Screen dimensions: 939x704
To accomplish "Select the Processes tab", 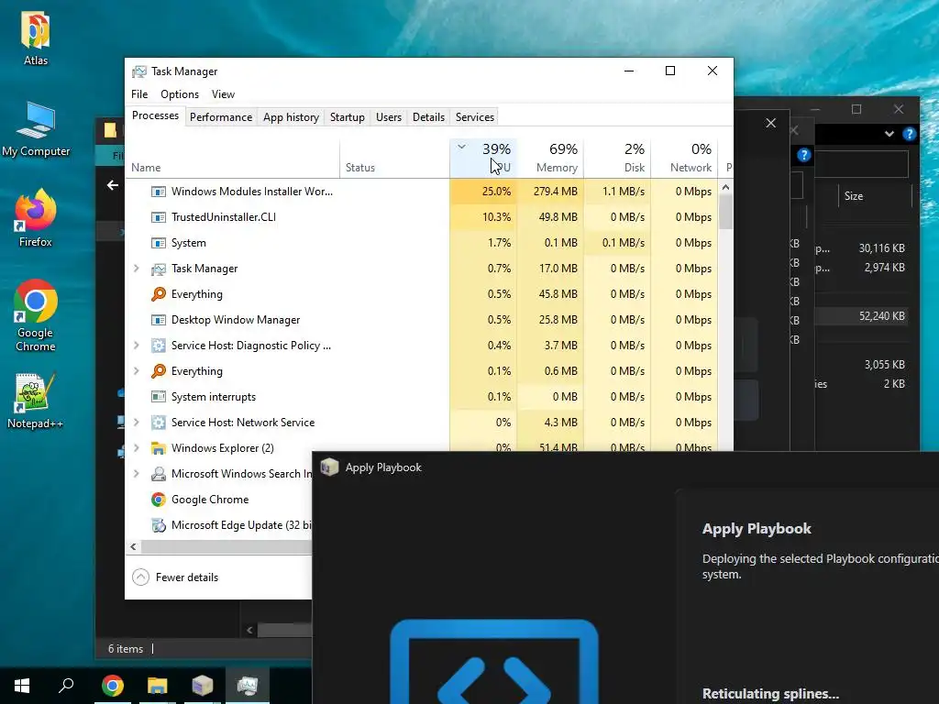I will pos(155,115).
